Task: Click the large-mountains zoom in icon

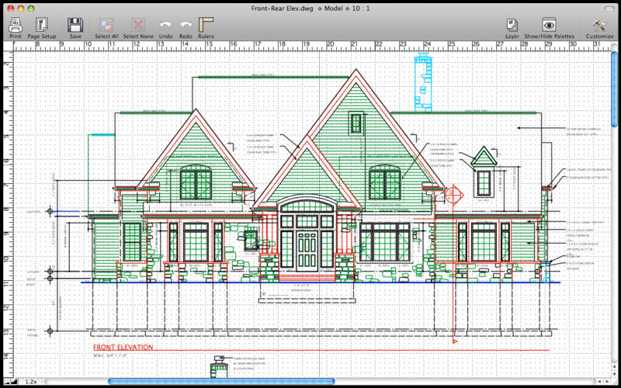Action: (15, 382)
